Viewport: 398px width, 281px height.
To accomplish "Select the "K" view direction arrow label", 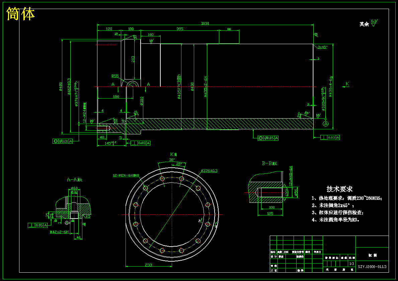I will pos(347,84).
